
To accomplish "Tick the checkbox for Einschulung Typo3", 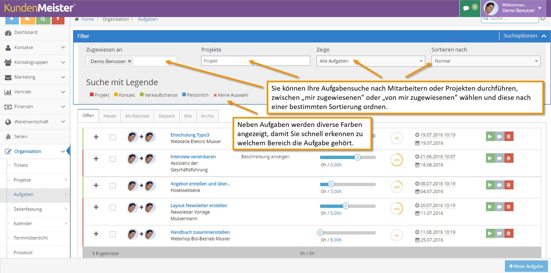I will click(x=113, y=137).
